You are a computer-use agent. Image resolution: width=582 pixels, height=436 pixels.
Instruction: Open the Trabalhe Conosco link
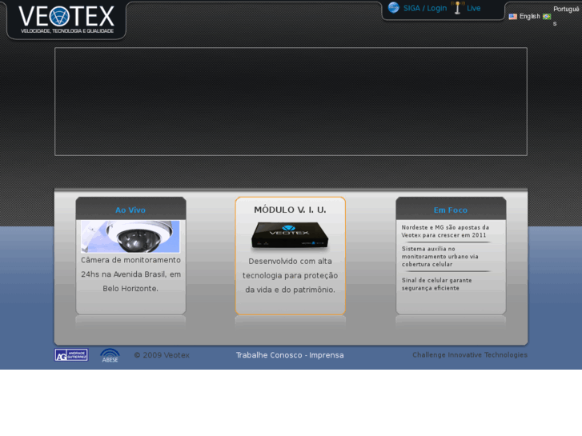click(x=269, y=355)
